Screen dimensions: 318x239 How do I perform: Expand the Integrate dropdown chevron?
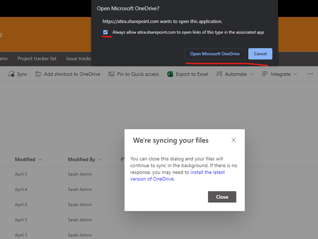click(x=296, y=74)
